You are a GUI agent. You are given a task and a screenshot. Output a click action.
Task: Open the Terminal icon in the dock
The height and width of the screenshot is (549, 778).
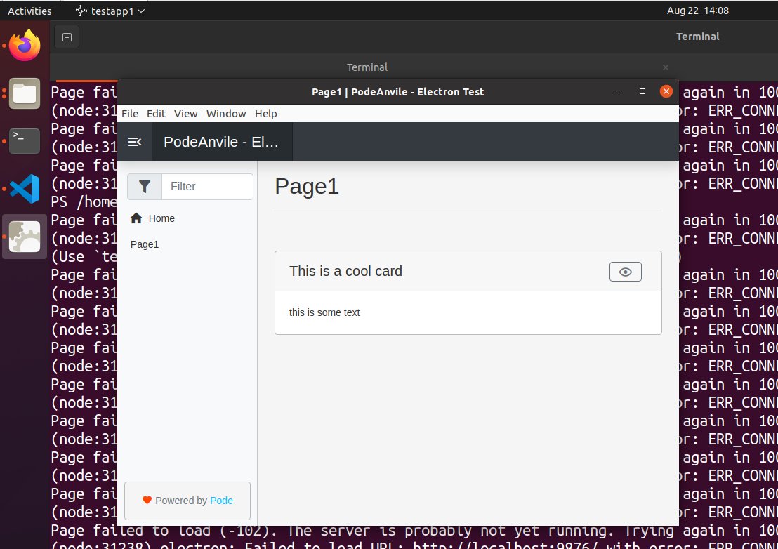tap(25, 141)
